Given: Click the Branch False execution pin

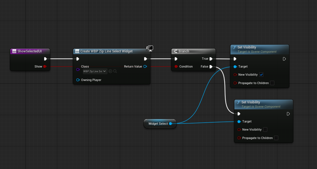Looking at the screenshot, I should coord(211,67).
